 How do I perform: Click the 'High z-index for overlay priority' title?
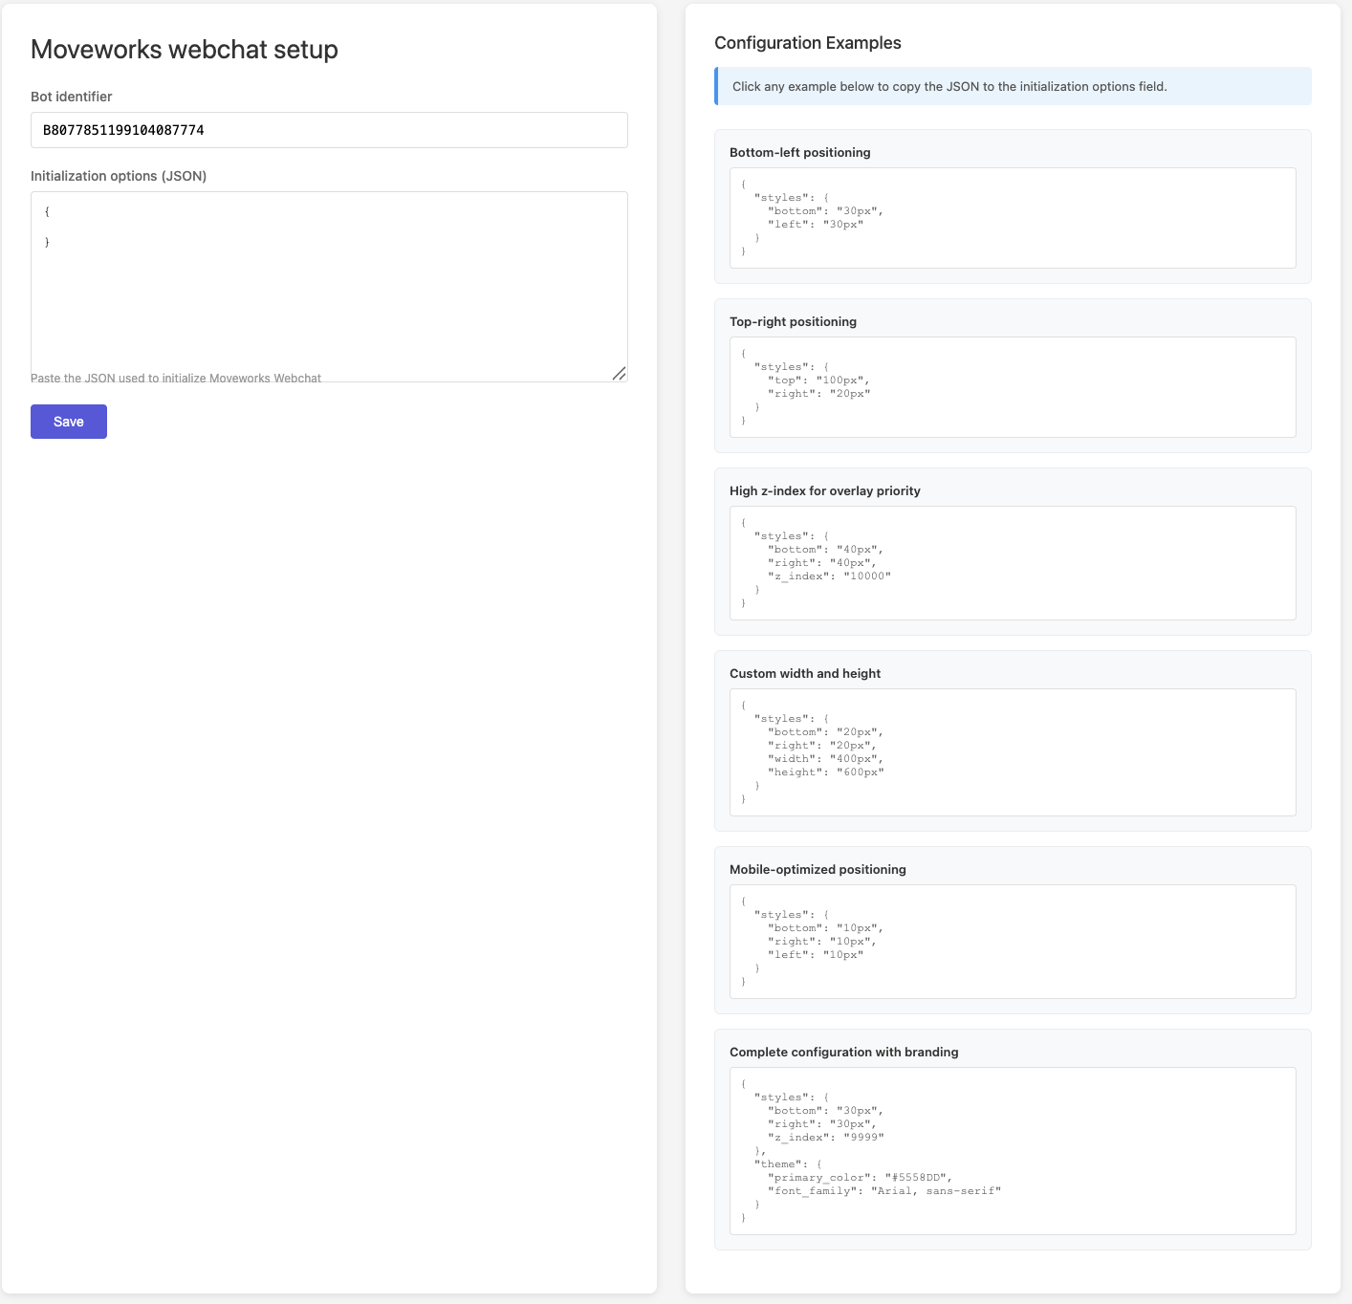[x=825, y=490]
